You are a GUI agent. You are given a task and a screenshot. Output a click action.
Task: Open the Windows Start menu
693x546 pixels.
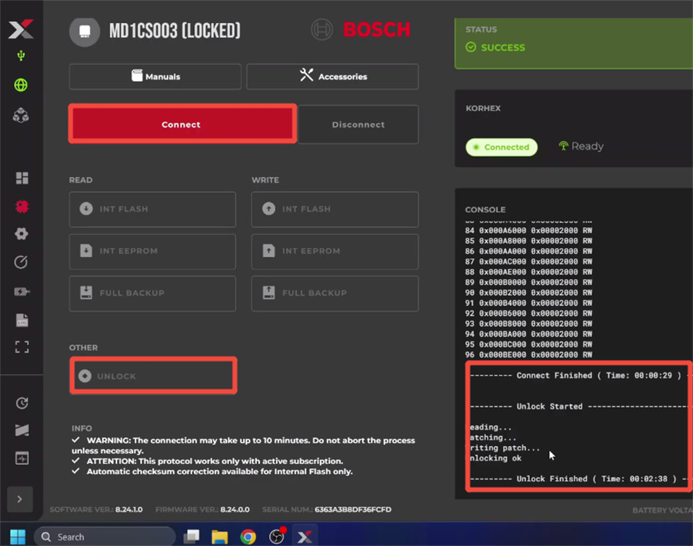18,537
